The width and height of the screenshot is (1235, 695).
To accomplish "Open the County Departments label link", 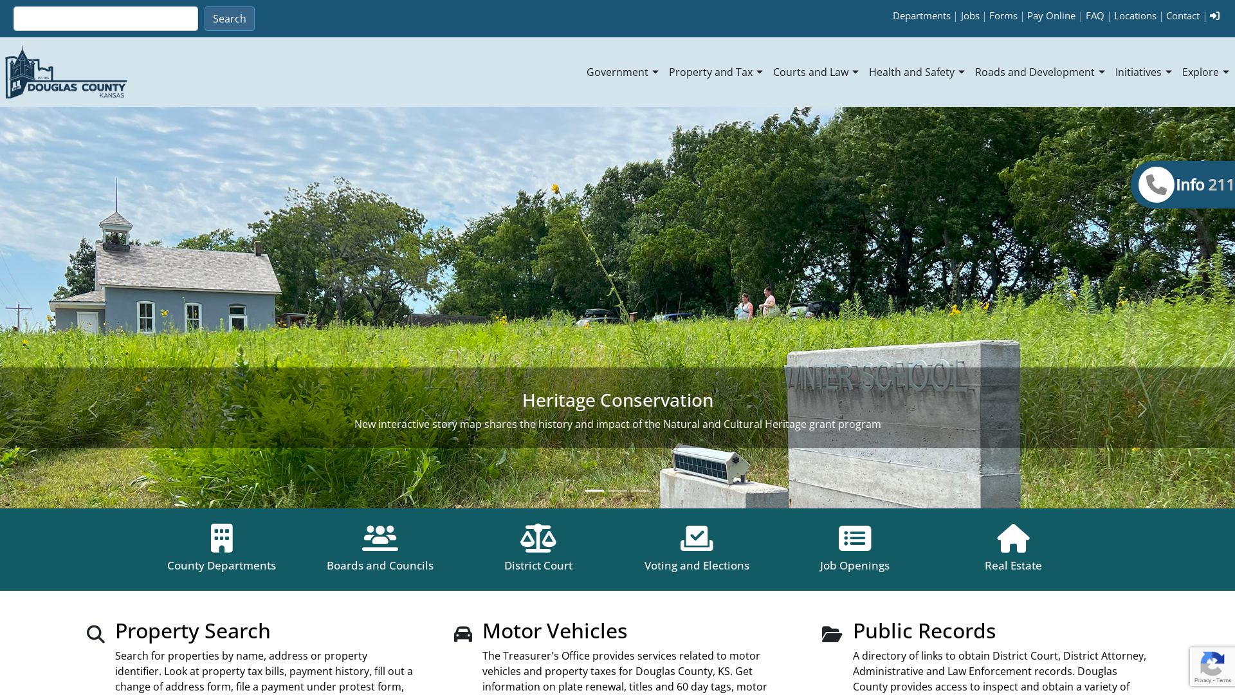I will [x=222, y=566].
